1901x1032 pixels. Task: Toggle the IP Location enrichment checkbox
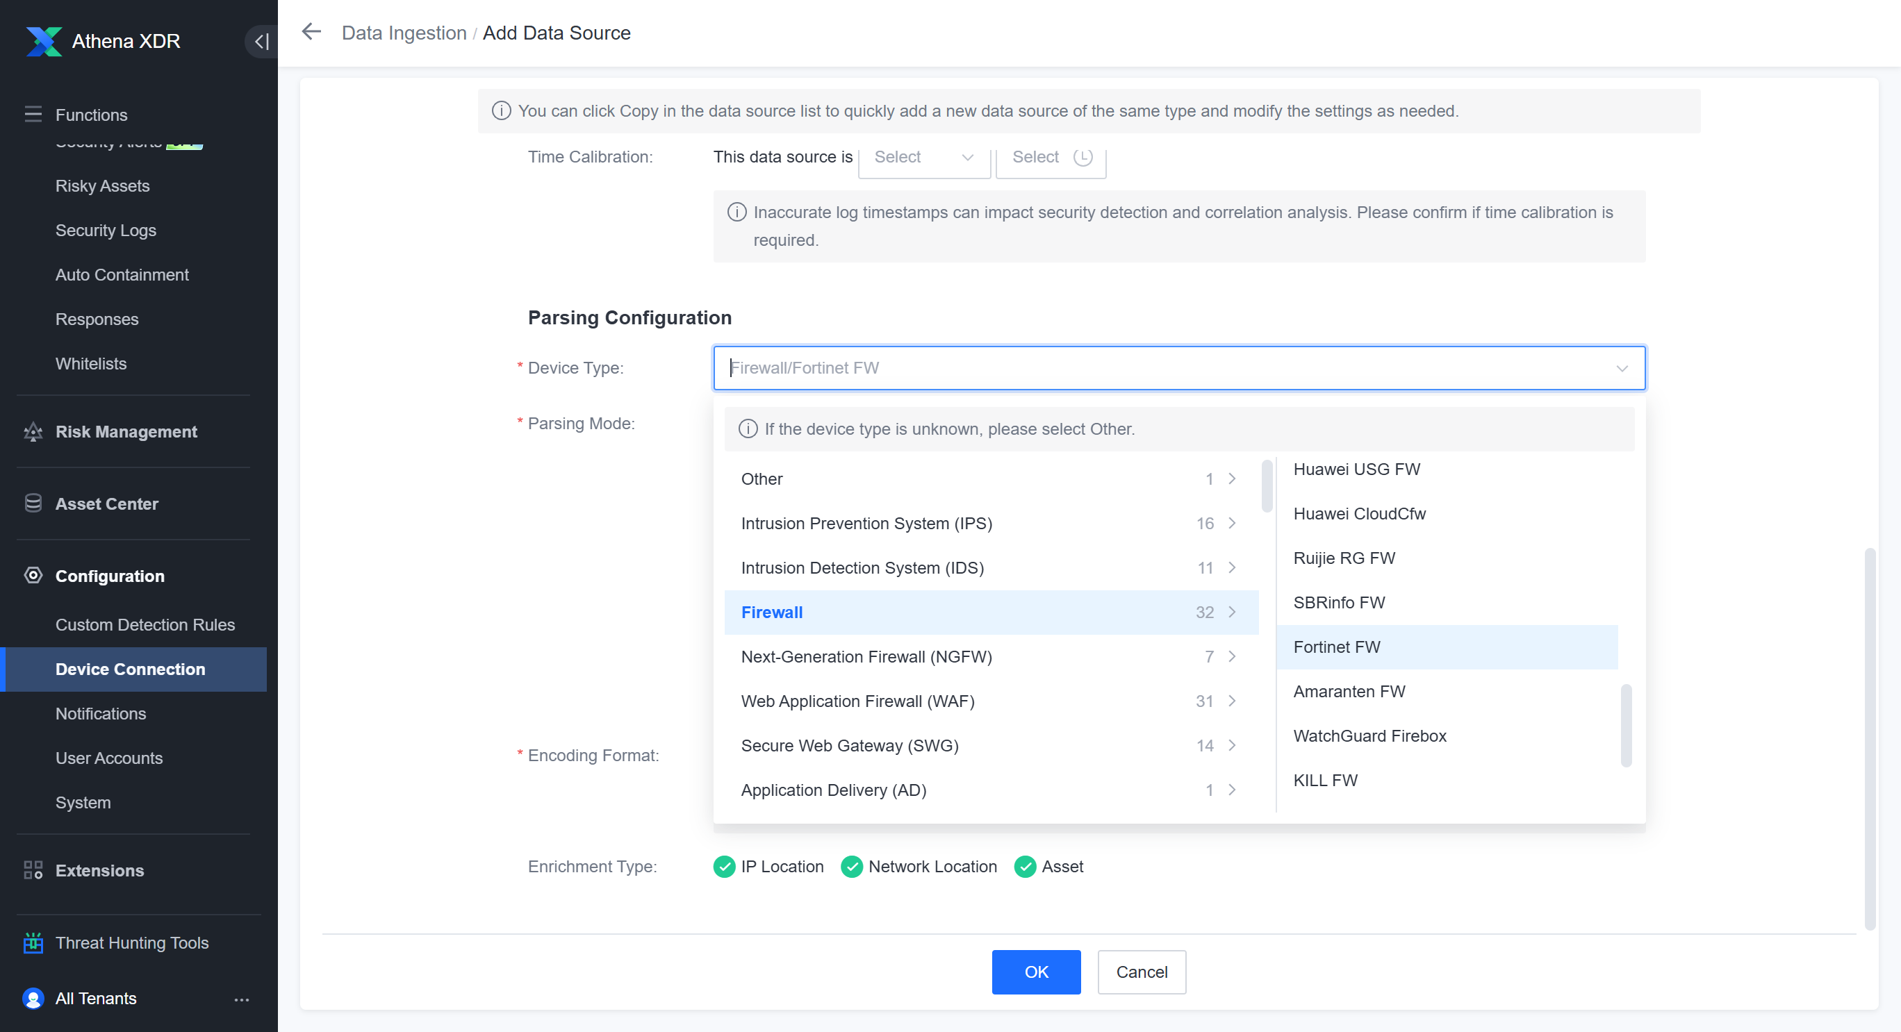(724, 867)
